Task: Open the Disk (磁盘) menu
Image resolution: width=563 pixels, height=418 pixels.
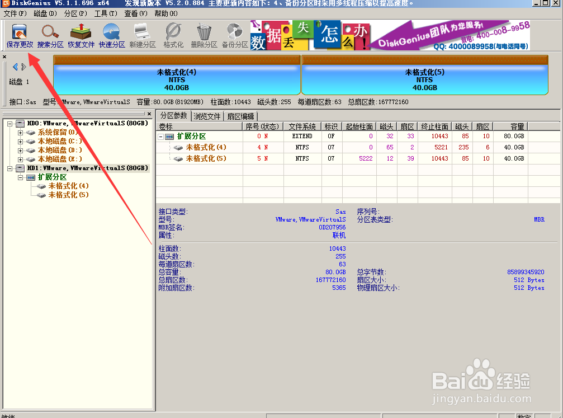Action: (45, 13)
